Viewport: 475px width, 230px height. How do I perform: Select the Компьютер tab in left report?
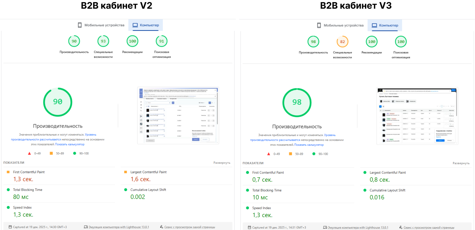[146, 25]
